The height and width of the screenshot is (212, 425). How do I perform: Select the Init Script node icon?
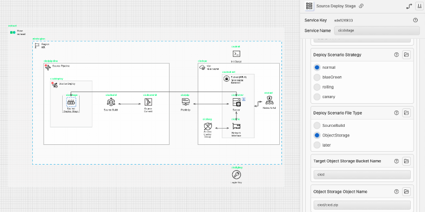(236, 54)
